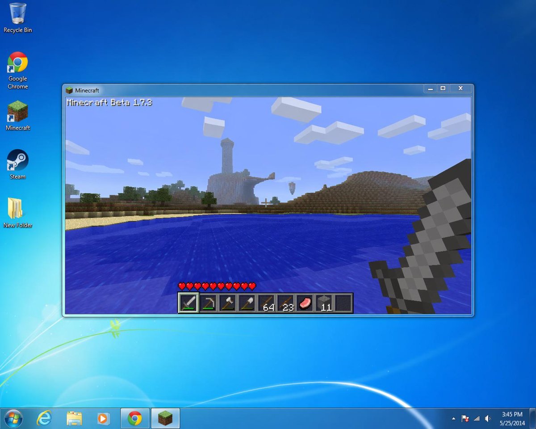Image resolution: width=536 pixels, height=429 pixels.
Task: Select the sword in the Minecraft hotbar
Action: pos(188,303)
